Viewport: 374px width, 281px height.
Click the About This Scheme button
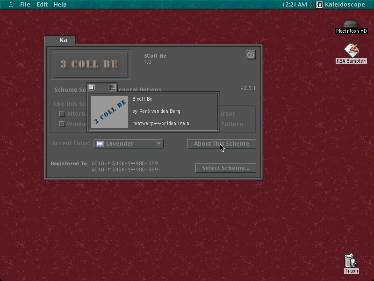[x=221, y=144]
